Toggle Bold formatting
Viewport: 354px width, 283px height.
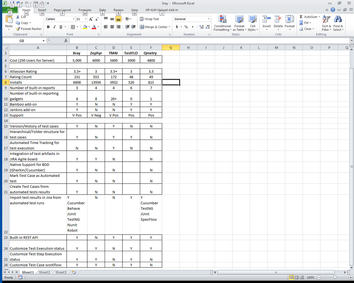coord(48,27)
